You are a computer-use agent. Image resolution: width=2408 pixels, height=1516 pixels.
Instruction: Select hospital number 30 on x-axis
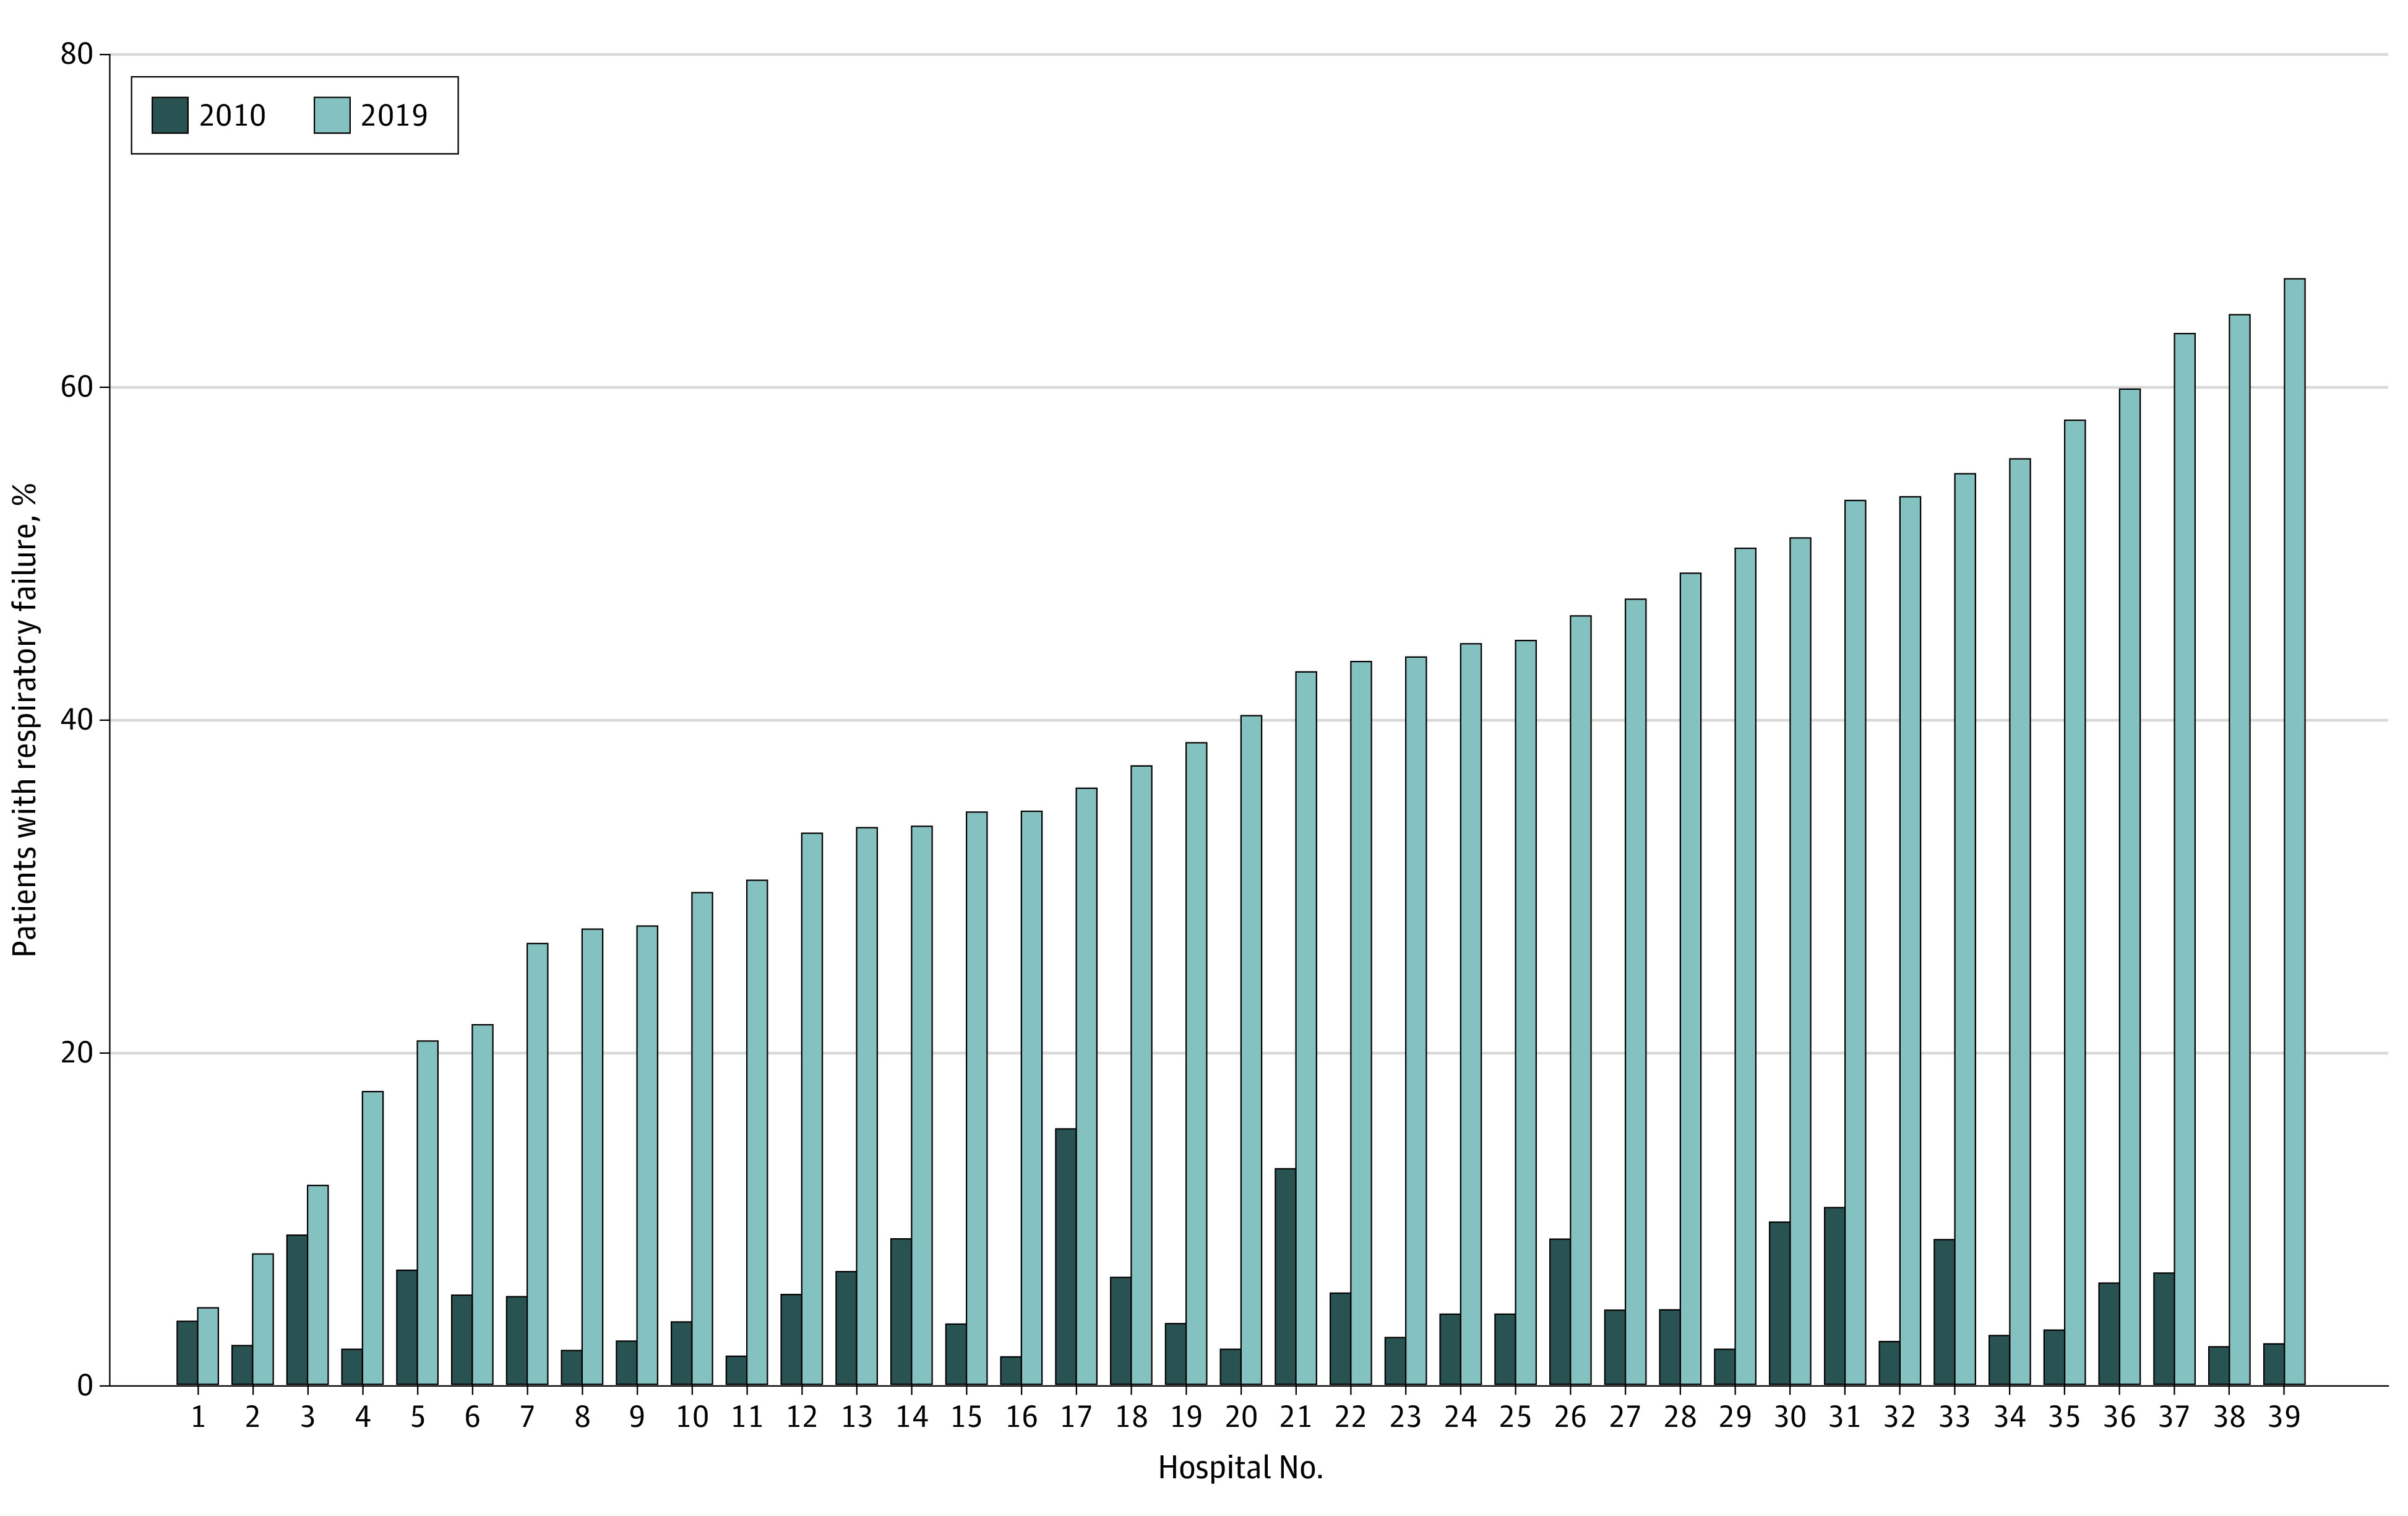1790,1418
